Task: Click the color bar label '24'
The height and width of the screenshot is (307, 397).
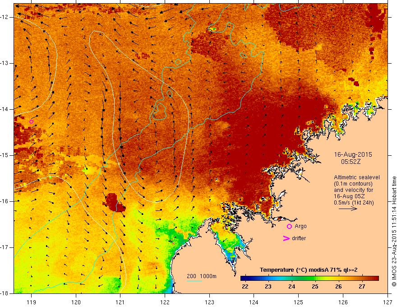Action: tap(292, 287)
